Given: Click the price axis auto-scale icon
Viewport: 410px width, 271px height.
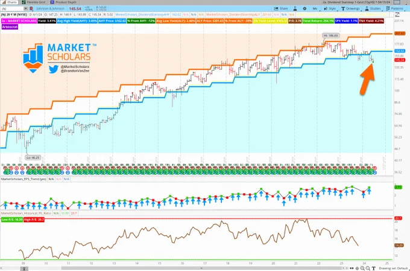Looking at the screenshot, I should 397,14.
